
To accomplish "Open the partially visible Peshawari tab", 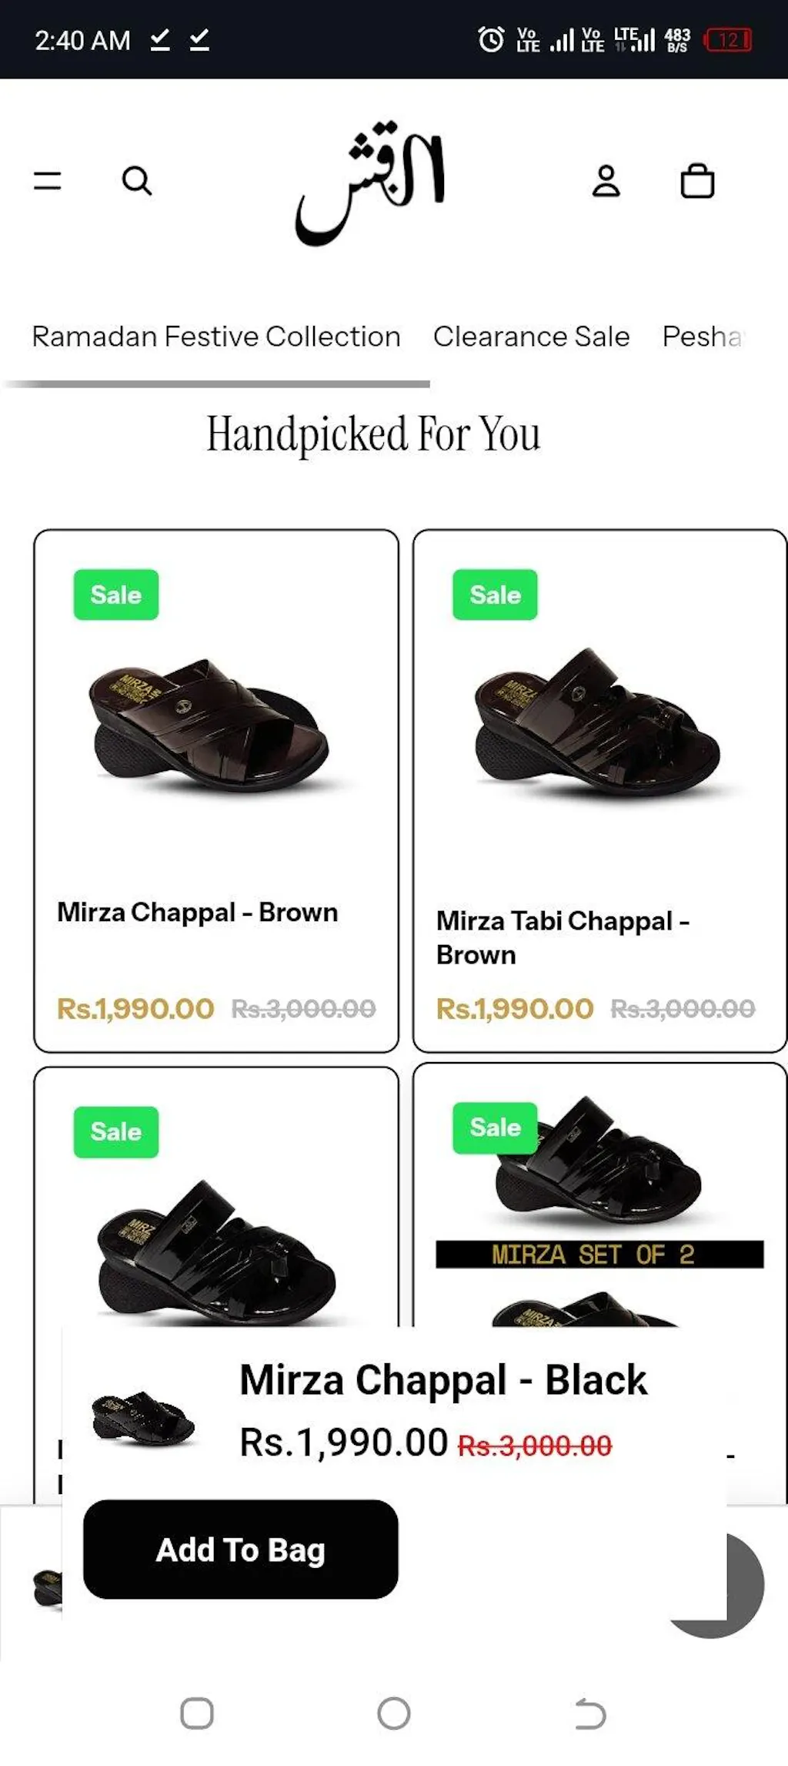I will [x=703, y=337].
